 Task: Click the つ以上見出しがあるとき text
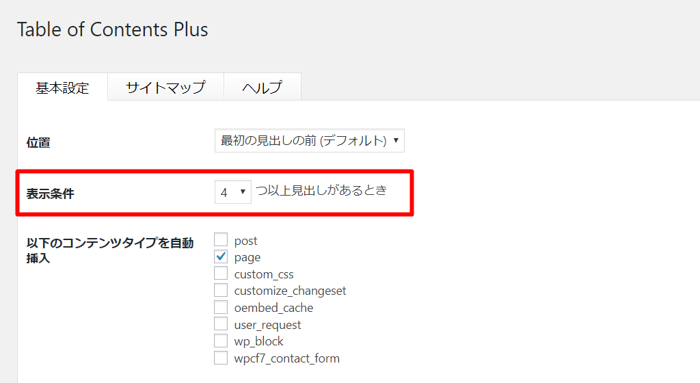pos(321,191)
